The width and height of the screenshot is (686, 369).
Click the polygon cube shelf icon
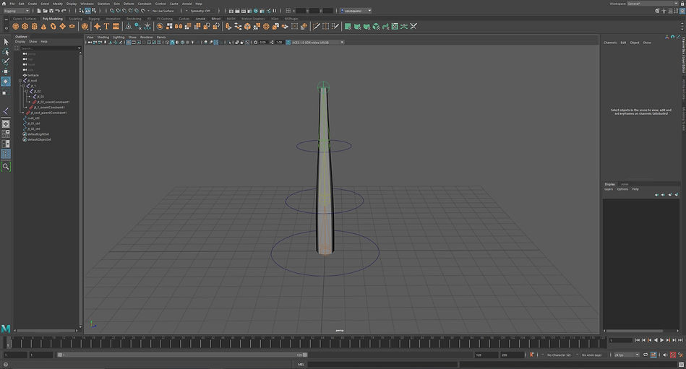[x=25, y=27]
